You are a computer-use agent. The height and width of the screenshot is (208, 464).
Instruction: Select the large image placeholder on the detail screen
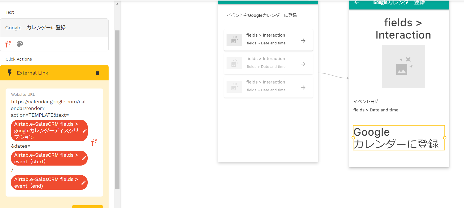(x=403, y=66)
